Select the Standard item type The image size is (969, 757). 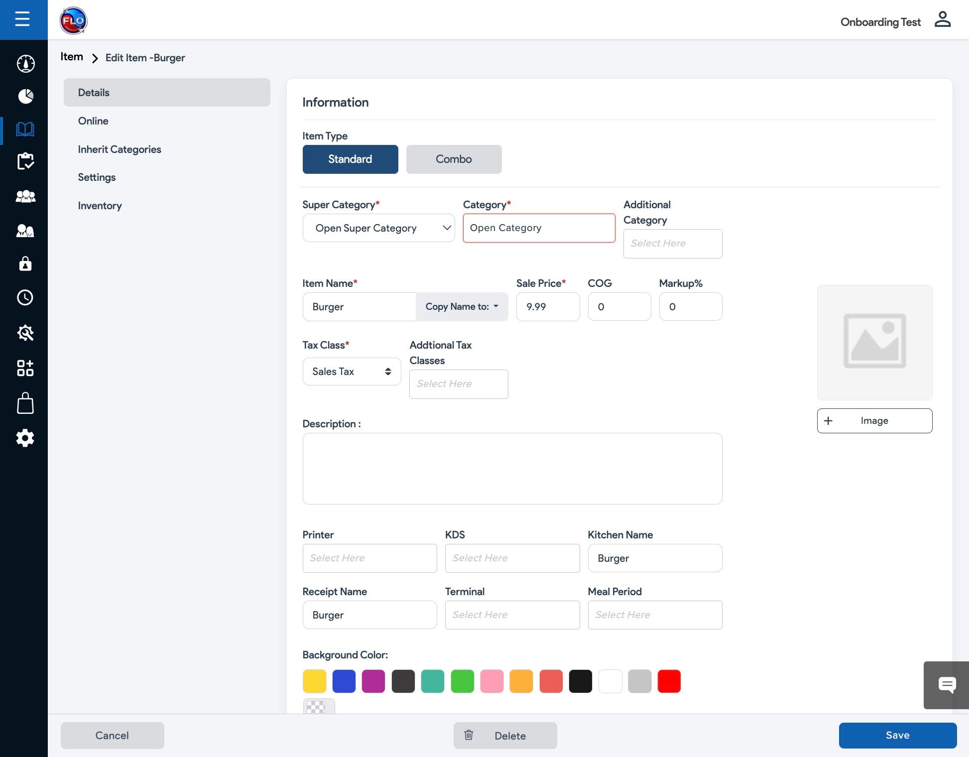(350, 159)
